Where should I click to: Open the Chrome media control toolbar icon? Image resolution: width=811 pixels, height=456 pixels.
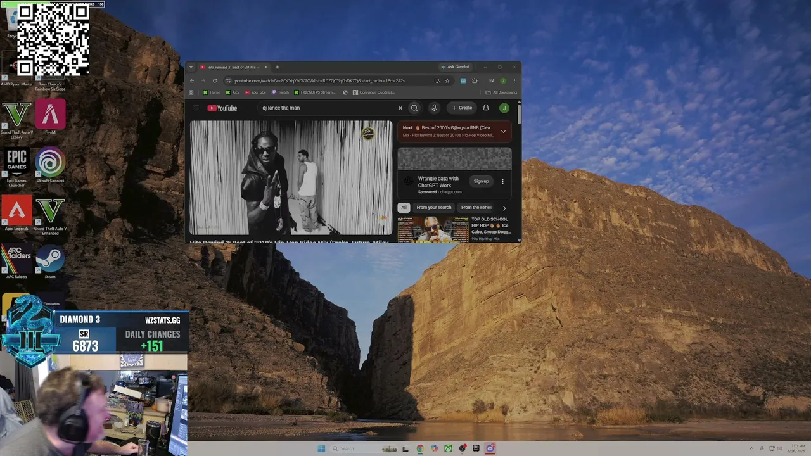pyautogui.click(x=491, y=81)
